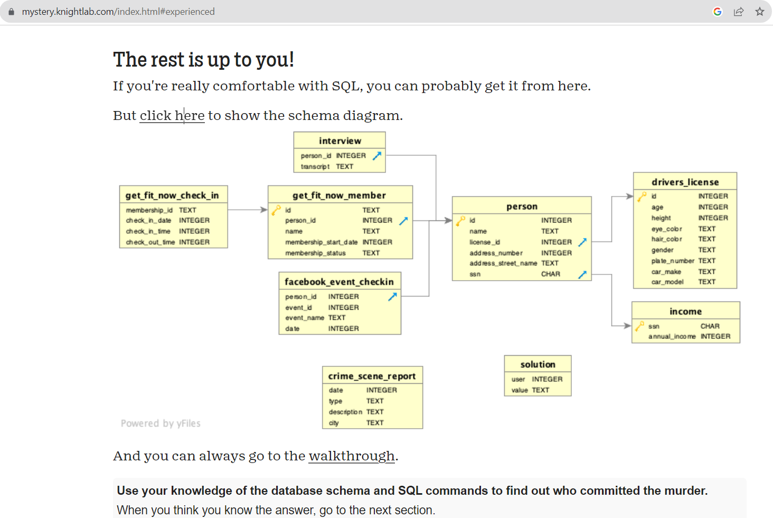Click the get_fit_now_check_in table title
Screen dimensions: 773x518
[x=172, y=196]
